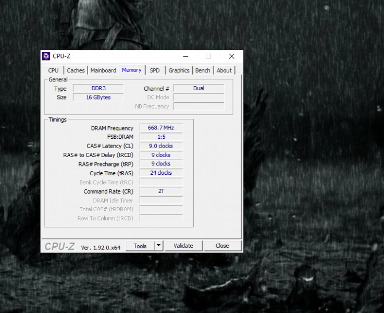
Task: Minimize the CPU-Z window
Action: [x=185, y=56]
